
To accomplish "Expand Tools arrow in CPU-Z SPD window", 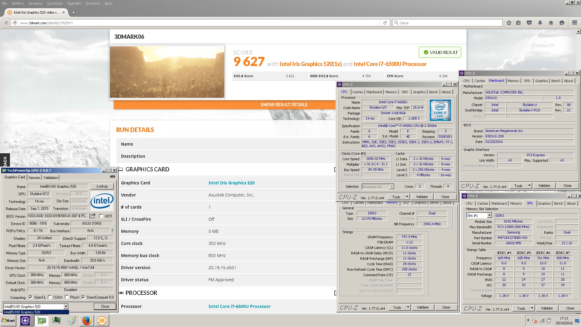I will (532, 308).
